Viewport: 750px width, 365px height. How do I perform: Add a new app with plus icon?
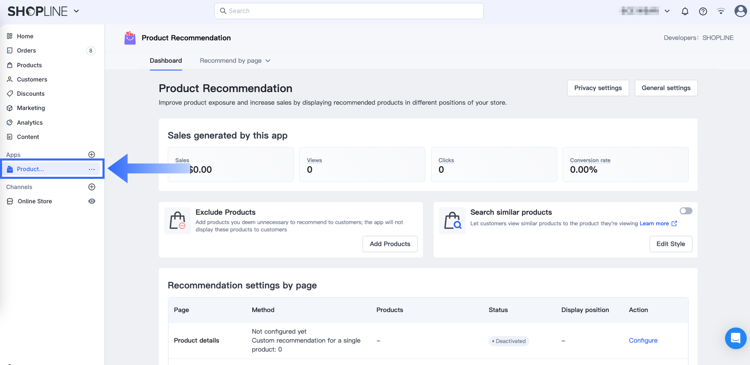pos(92,154)
